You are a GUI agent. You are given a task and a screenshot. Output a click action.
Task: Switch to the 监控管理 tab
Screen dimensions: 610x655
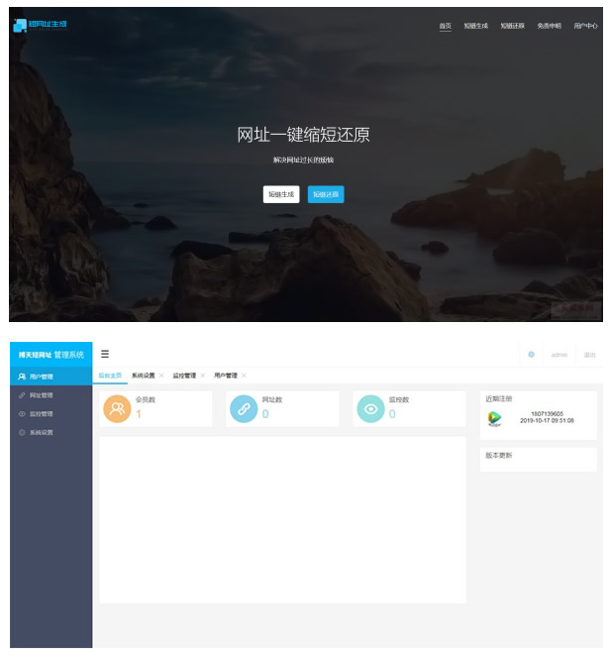[x=184, y=376]
